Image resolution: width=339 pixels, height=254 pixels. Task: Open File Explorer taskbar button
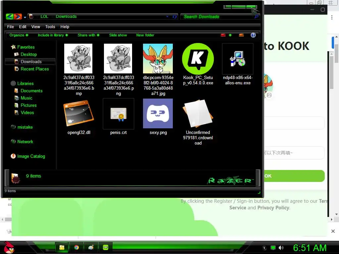point(62,247)
